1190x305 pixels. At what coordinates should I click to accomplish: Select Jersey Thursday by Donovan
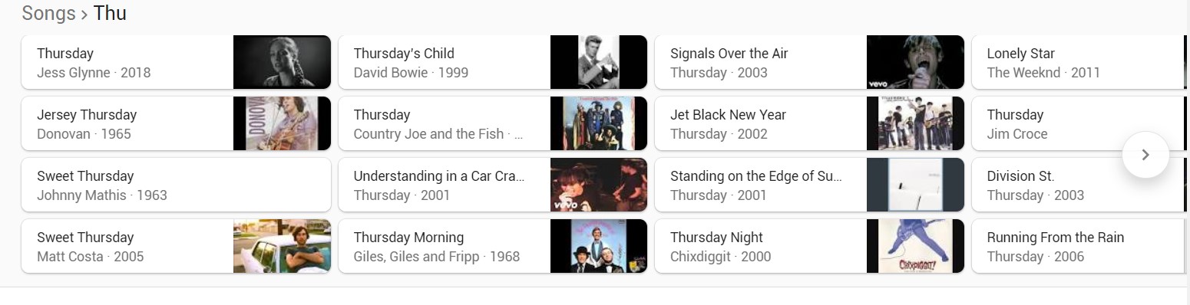click(176, 124)
